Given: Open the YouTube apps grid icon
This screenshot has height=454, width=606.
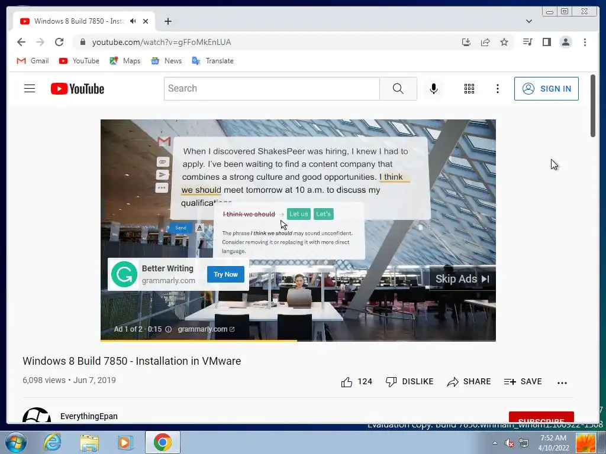Looking at the screenshot, I should pyautogui.click(x=469, y=89).
